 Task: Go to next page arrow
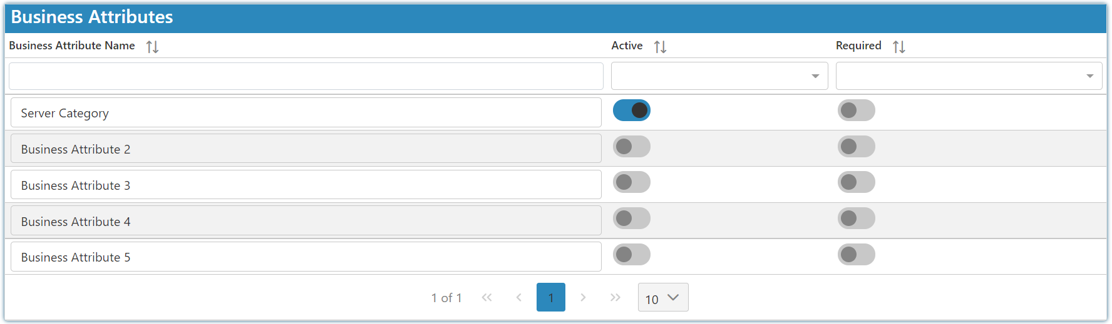pos(583,297)
